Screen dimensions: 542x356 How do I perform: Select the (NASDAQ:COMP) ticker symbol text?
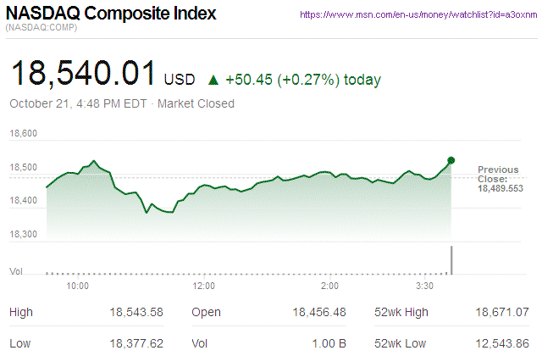tap(43, 29)
